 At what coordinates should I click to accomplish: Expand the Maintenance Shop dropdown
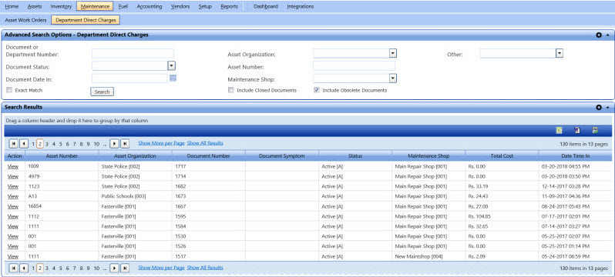pyautogui.click(x=393, y=78)
